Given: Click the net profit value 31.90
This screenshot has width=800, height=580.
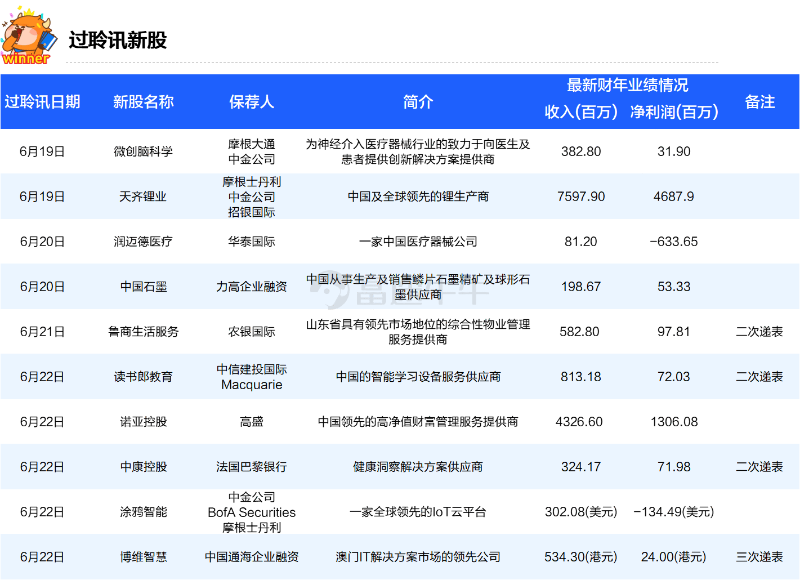Looking at the screenshot, I should pos(674,151).
